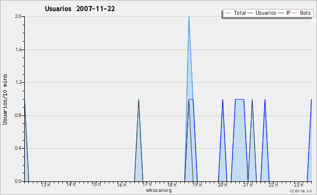Image resolution: width=317 pixels, height=195 pixels.
Task: Click the wikiscan.org source text
Action: [x=158, y=190]
